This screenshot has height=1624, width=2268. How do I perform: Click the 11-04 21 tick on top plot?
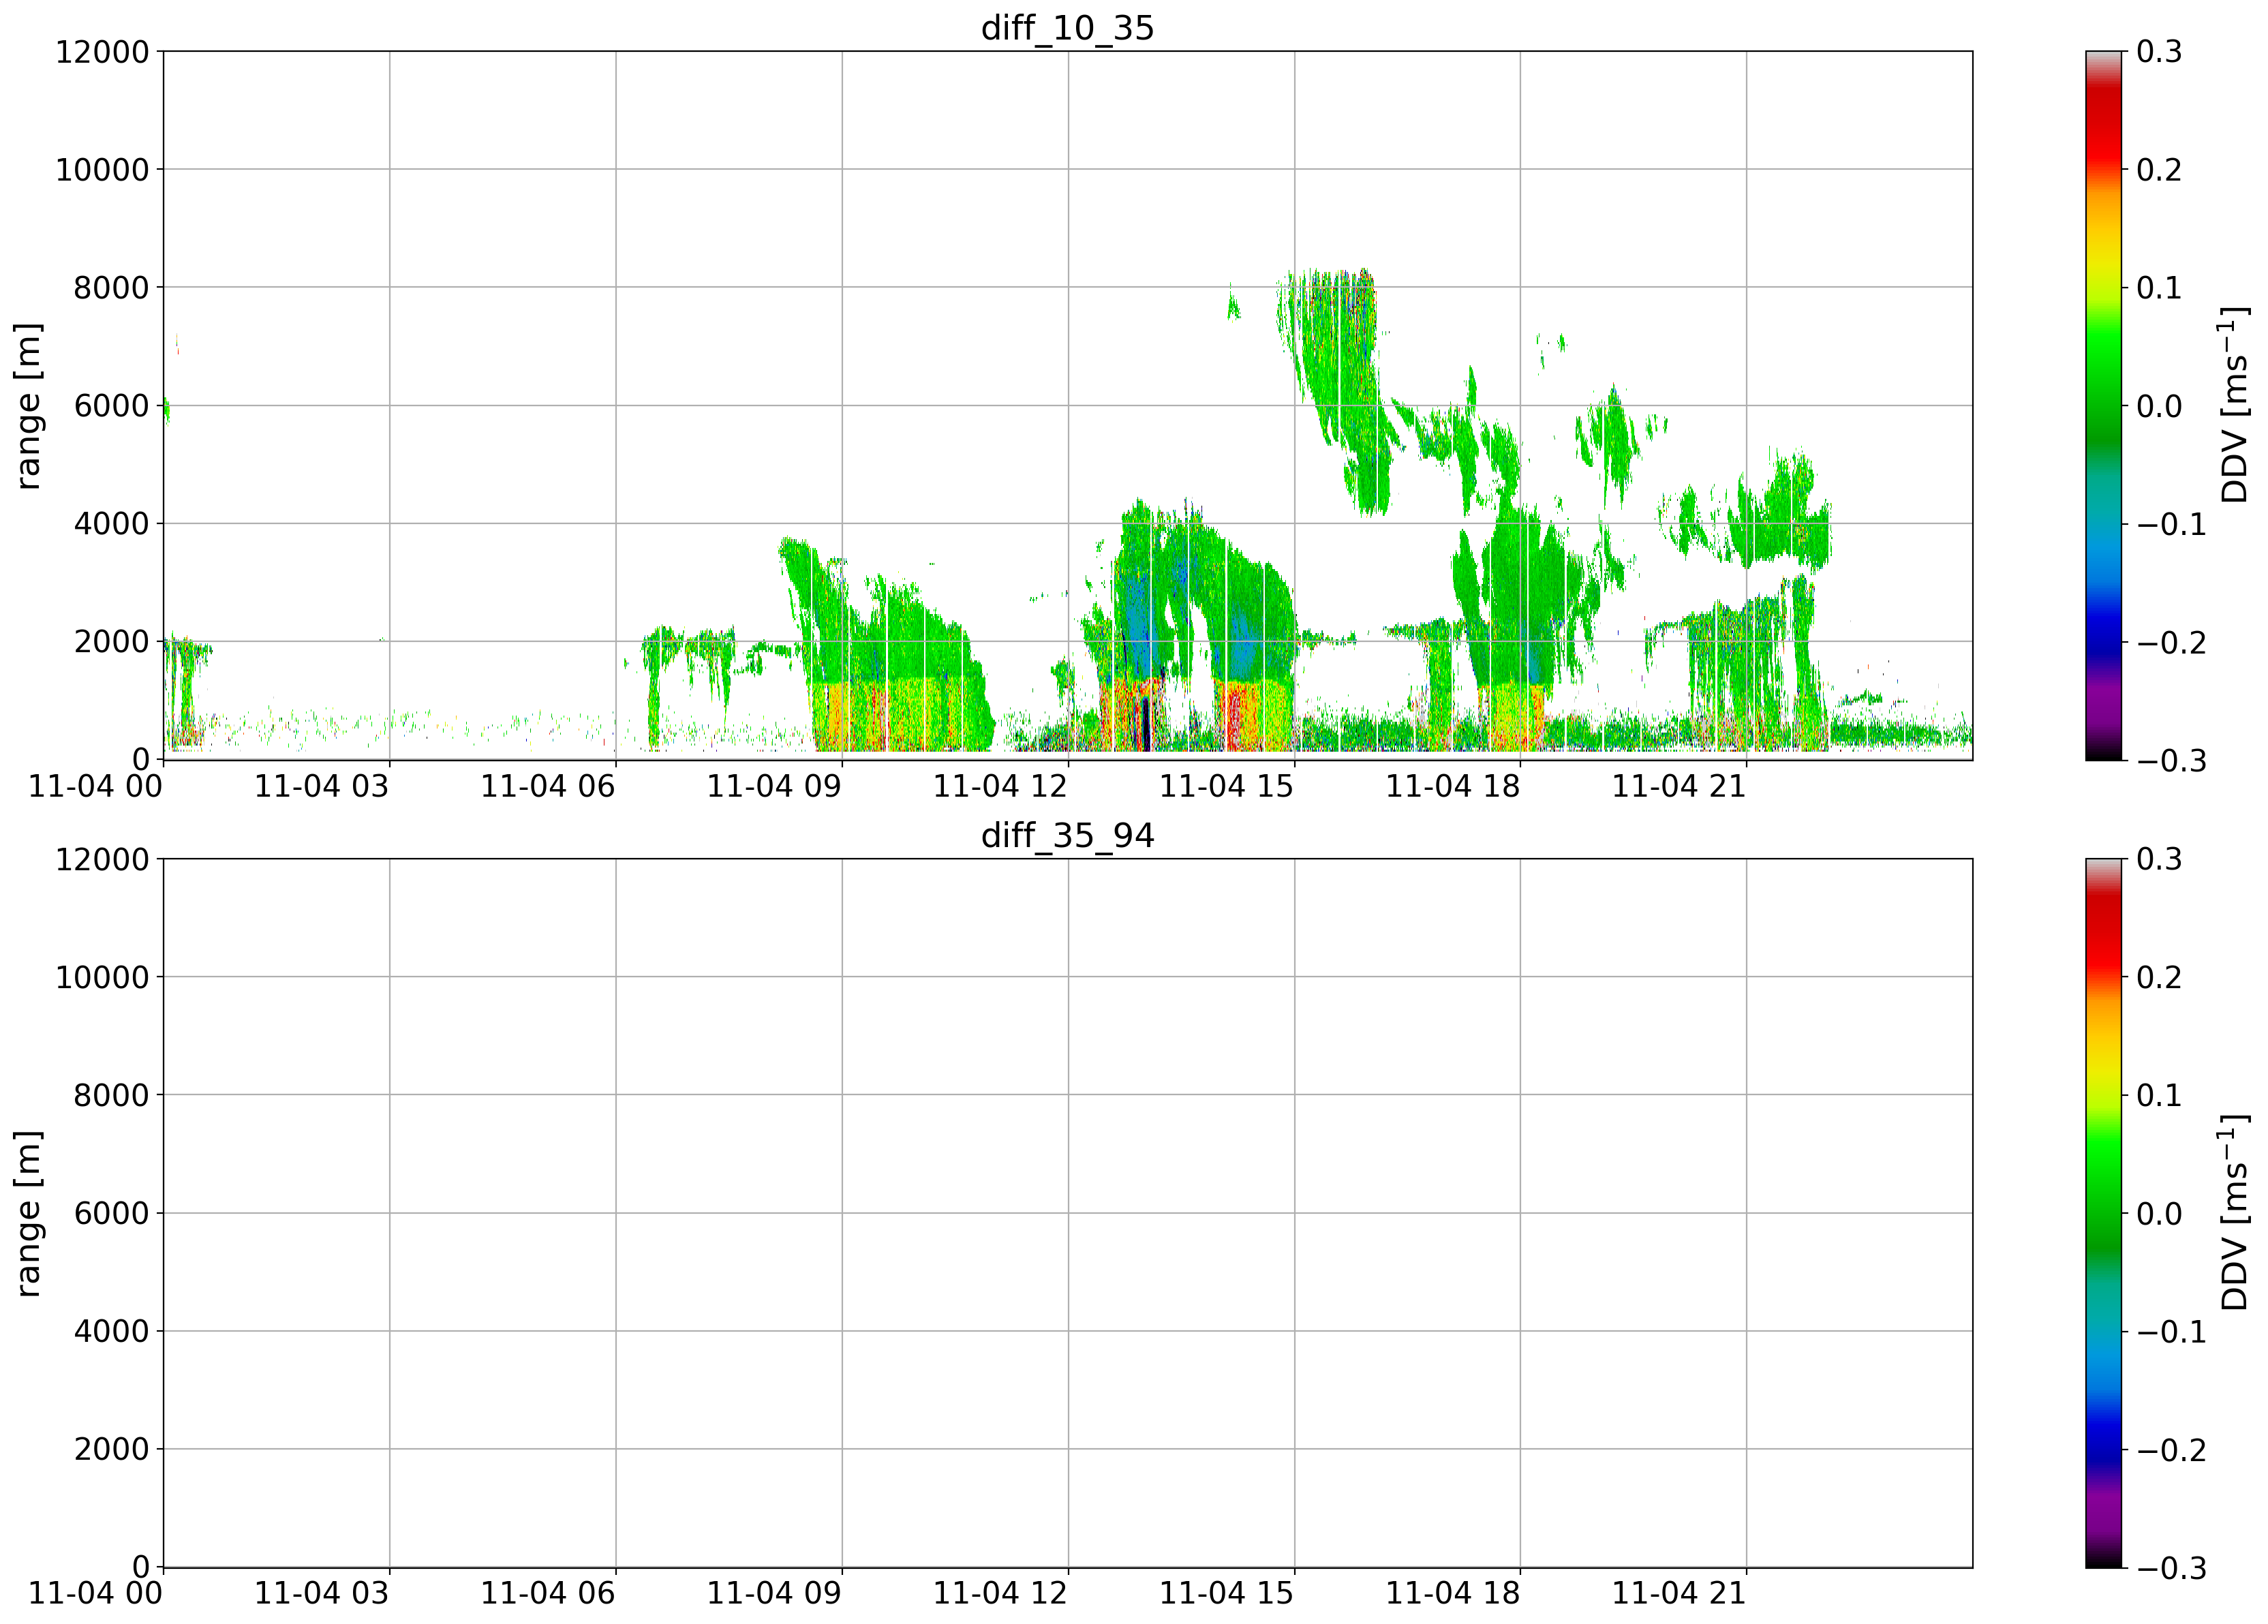1679,786
